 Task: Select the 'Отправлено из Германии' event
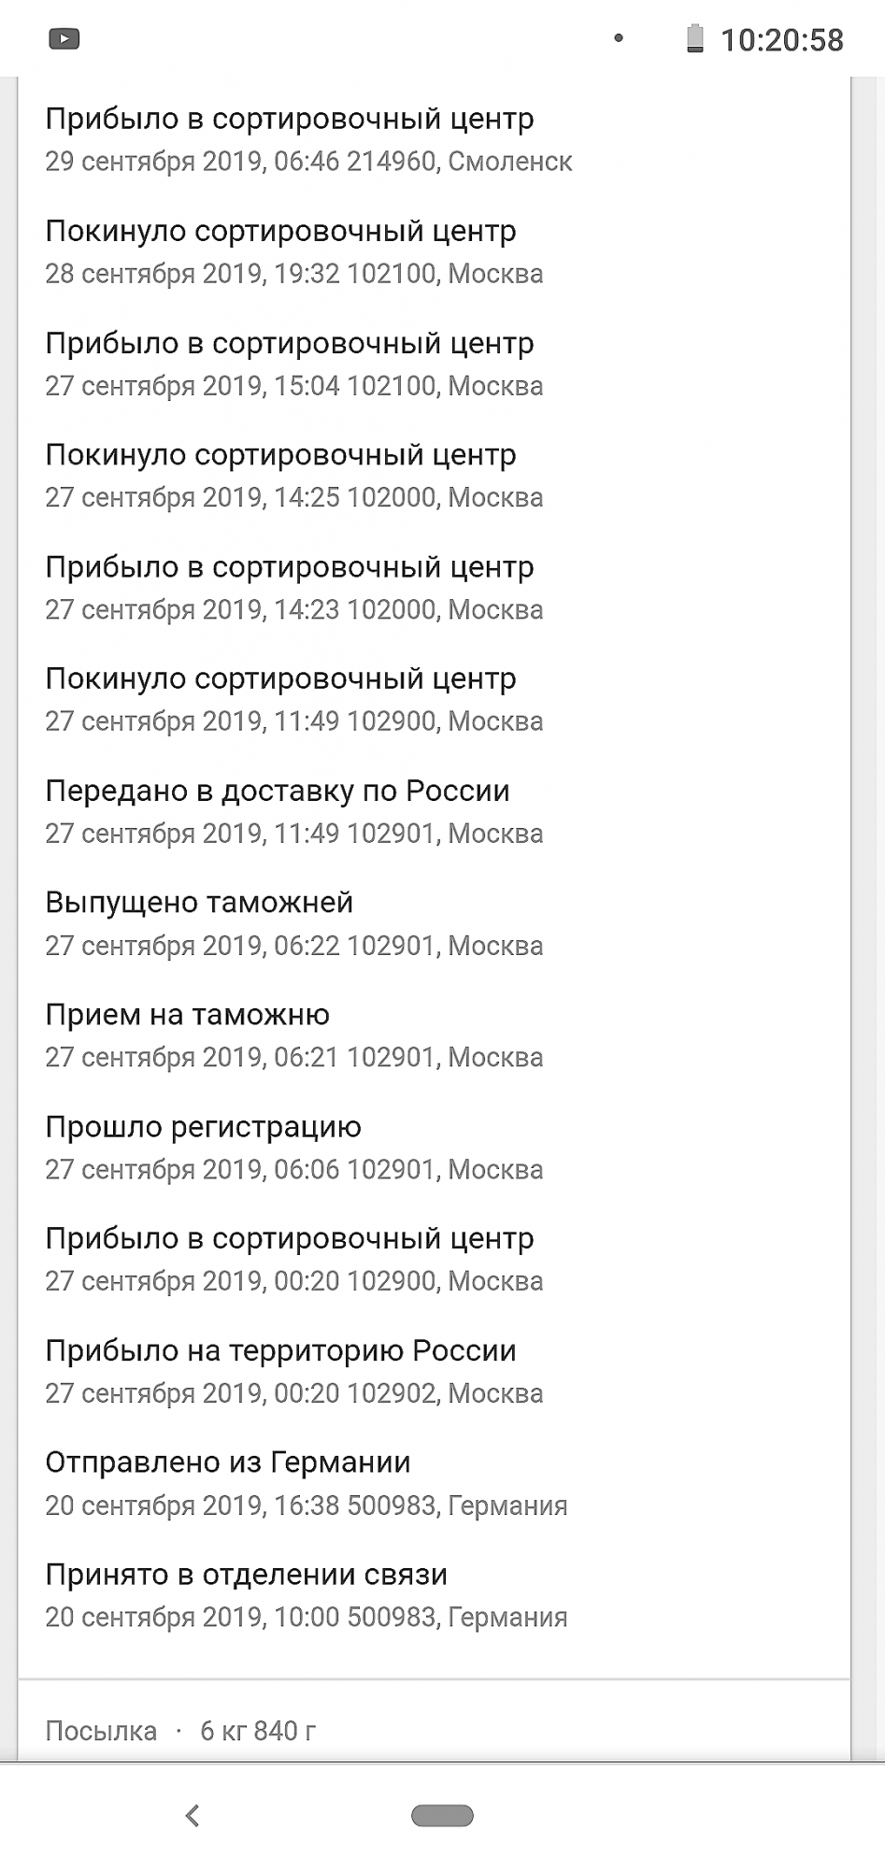pos(307,1484)
